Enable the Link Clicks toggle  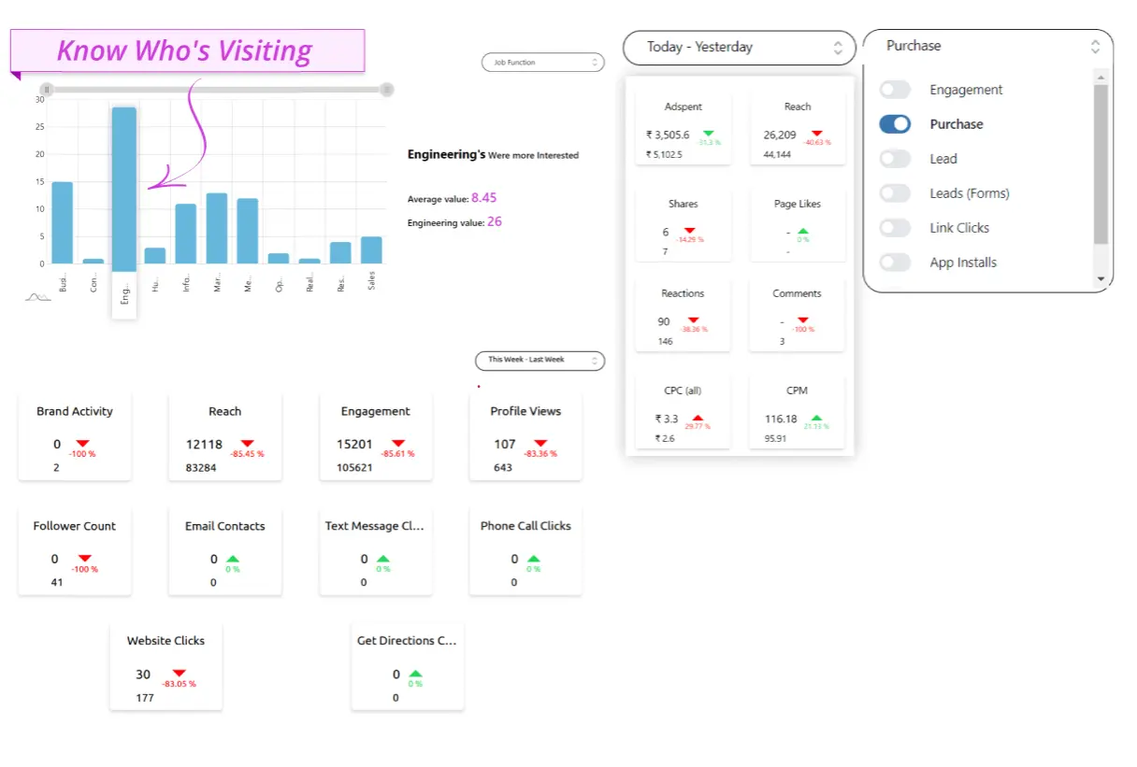[x=895, y=228]
